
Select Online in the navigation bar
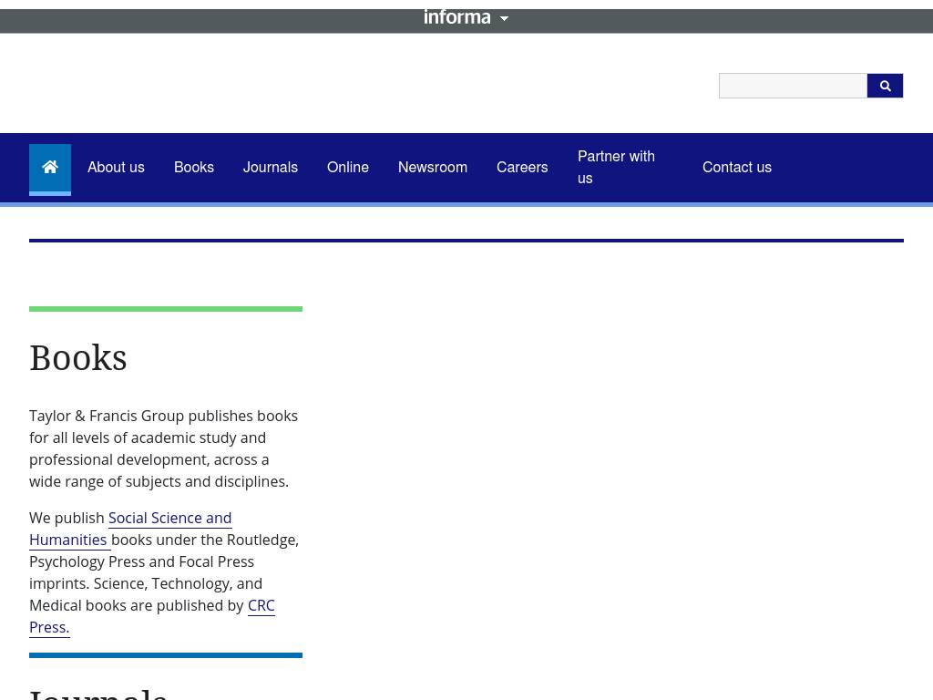pos(347,168)
